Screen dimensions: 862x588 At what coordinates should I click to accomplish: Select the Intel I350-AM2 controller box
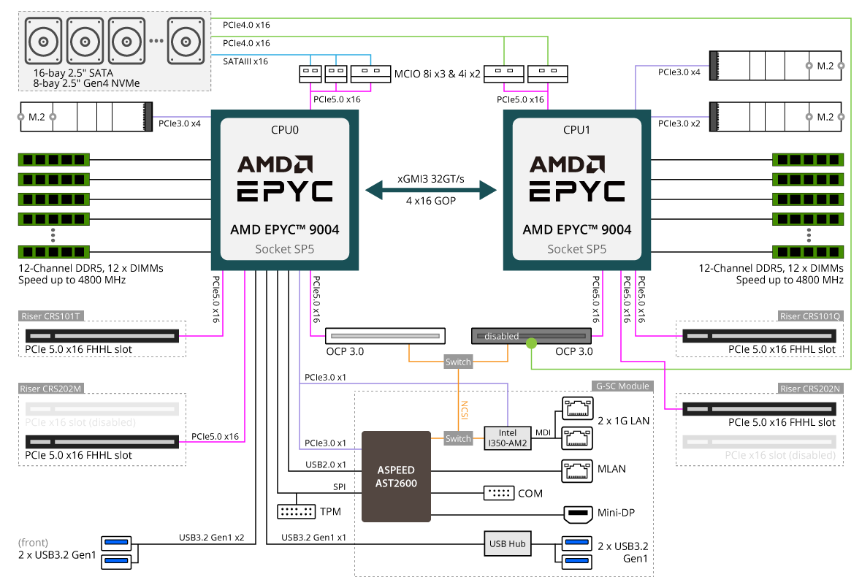point(508,438)
